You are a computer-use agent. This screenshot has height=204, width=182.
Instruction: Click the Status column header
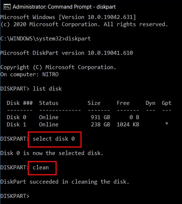[49, 103]
